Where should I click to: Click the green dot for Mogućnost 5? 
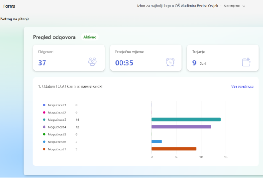click(44, 134)
